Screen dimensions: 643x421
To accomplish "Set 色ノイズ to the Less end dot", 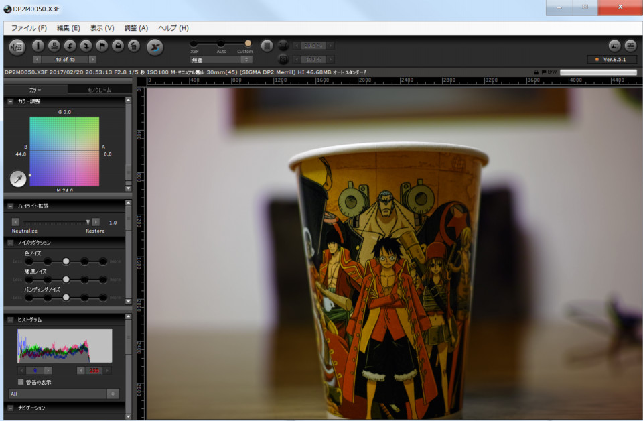I will pos(29,261).
